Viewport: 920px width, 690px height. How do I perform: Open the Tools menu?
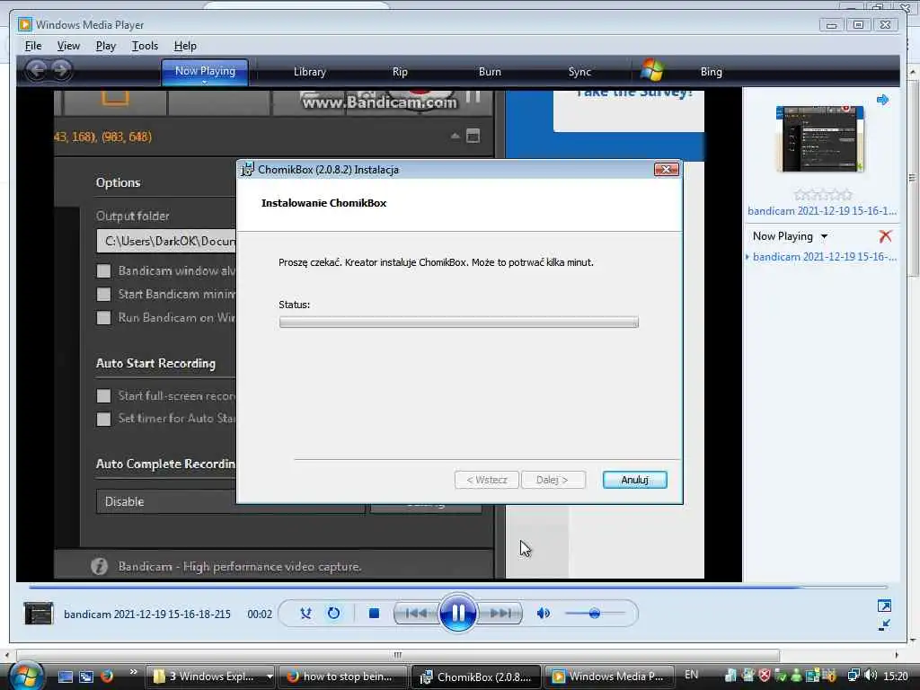145,46
